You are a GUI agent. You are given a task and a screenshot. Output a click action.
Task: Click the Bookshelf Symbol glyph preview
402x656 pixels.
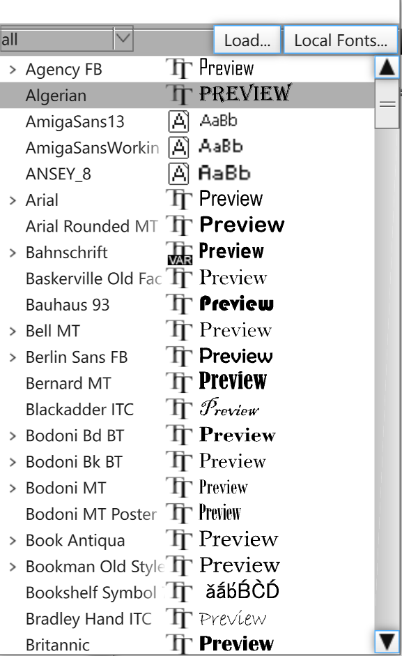(242, 590)
